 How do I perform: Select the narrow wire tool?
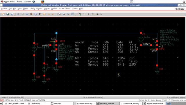click(x=84, y=14)
